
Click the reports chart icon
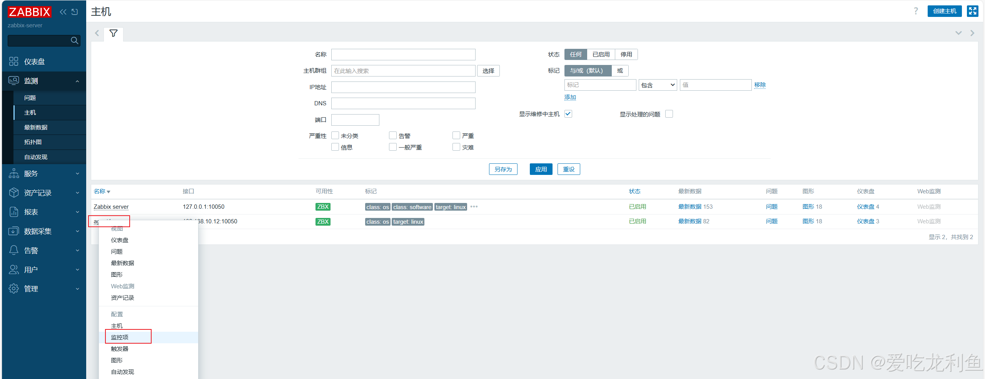coord(14,212)
